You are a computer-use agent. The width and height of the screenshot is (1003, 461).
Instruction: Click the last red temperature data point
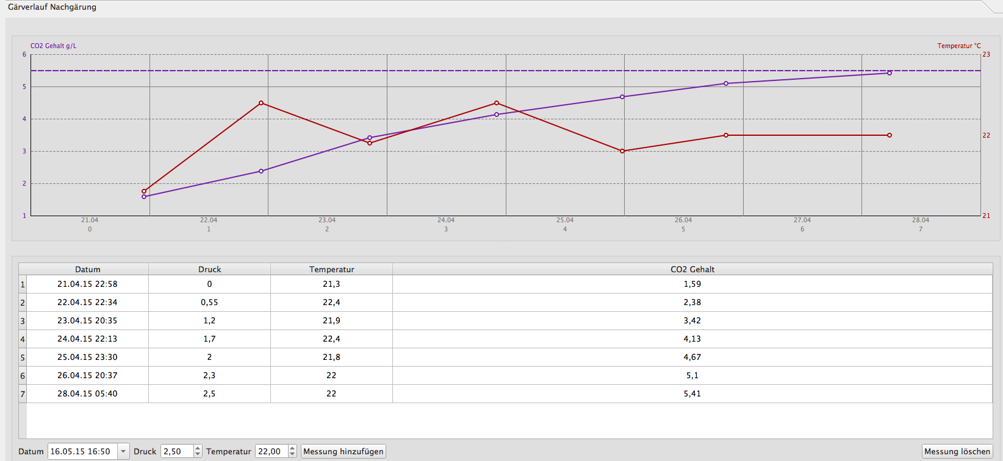click(x=890, y=135)
